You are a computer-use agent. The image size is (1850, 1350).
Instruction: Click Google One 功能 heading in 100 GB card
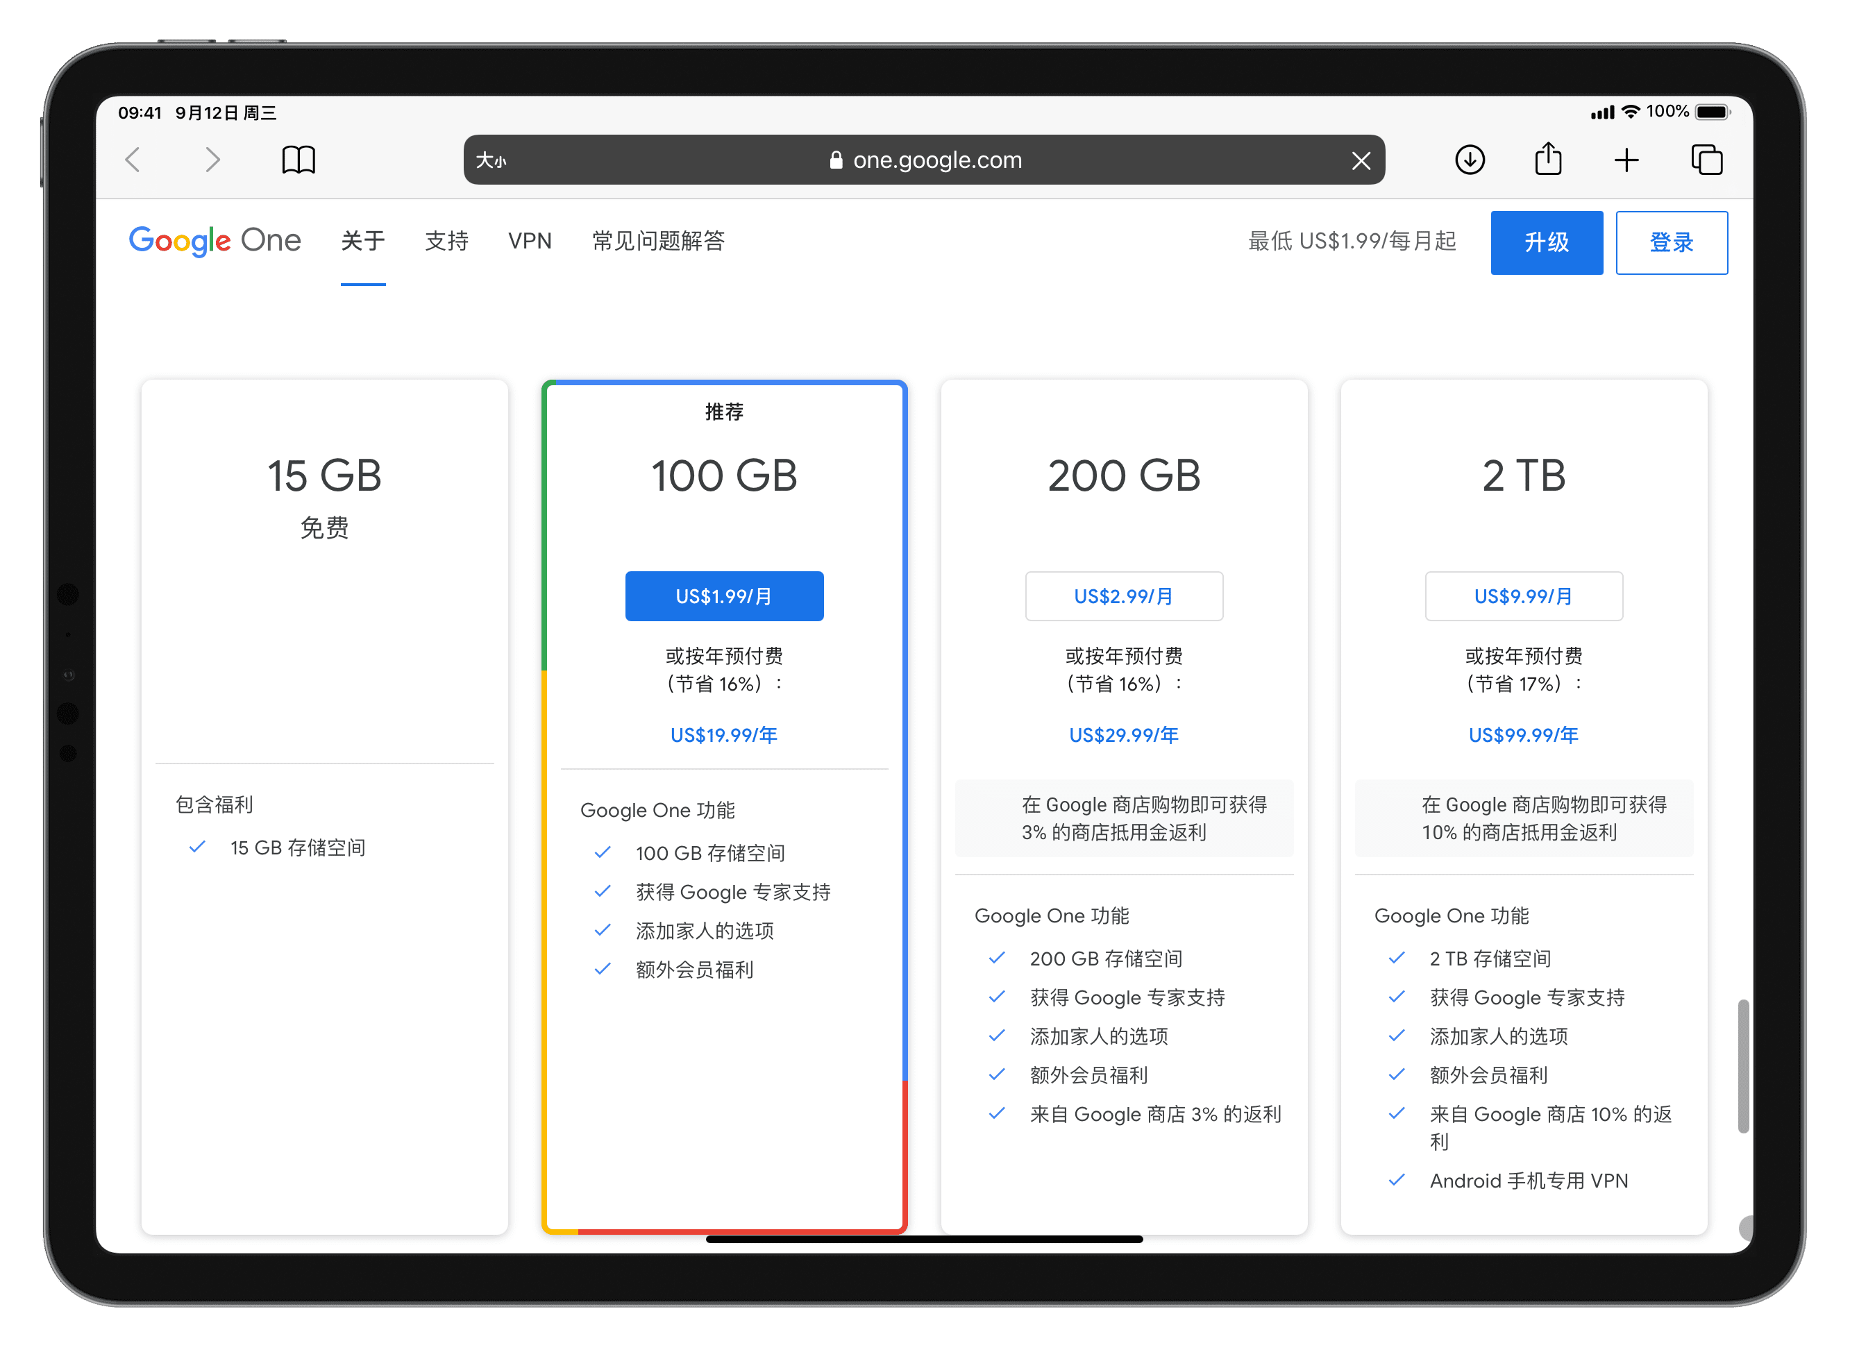(657, 810)
